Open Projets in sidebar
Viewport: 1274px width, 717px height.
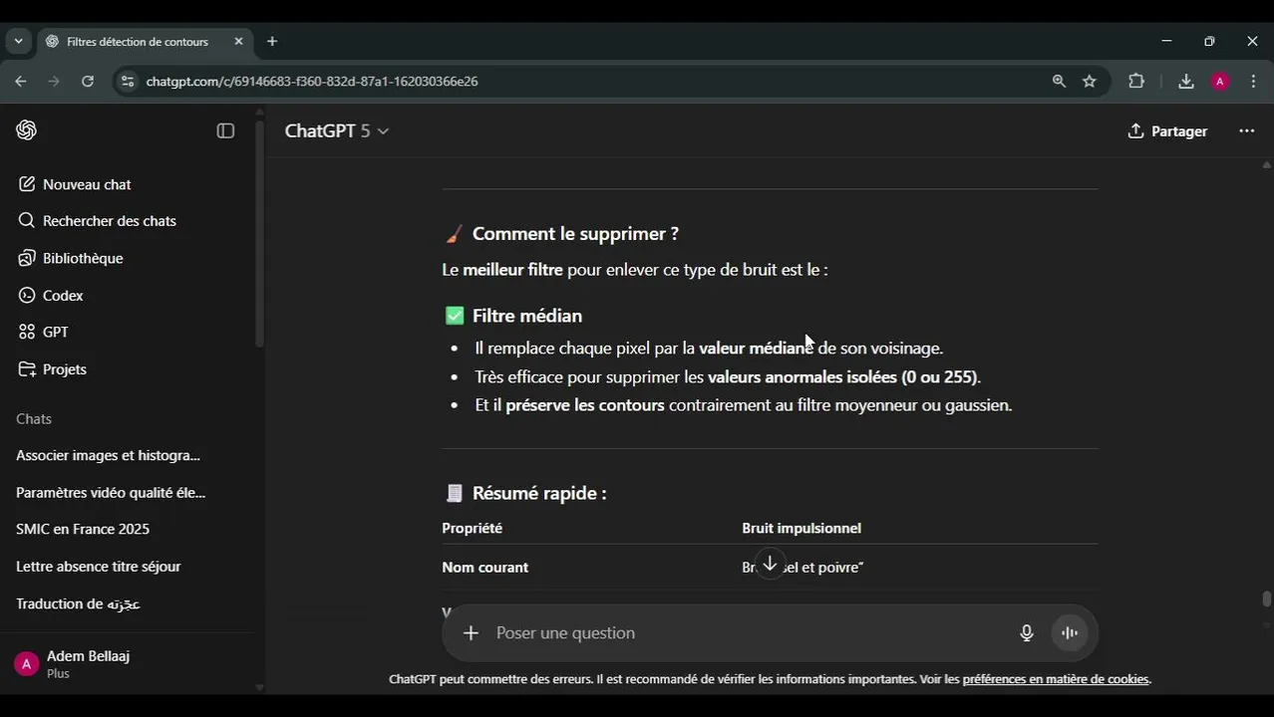(53, 369)
